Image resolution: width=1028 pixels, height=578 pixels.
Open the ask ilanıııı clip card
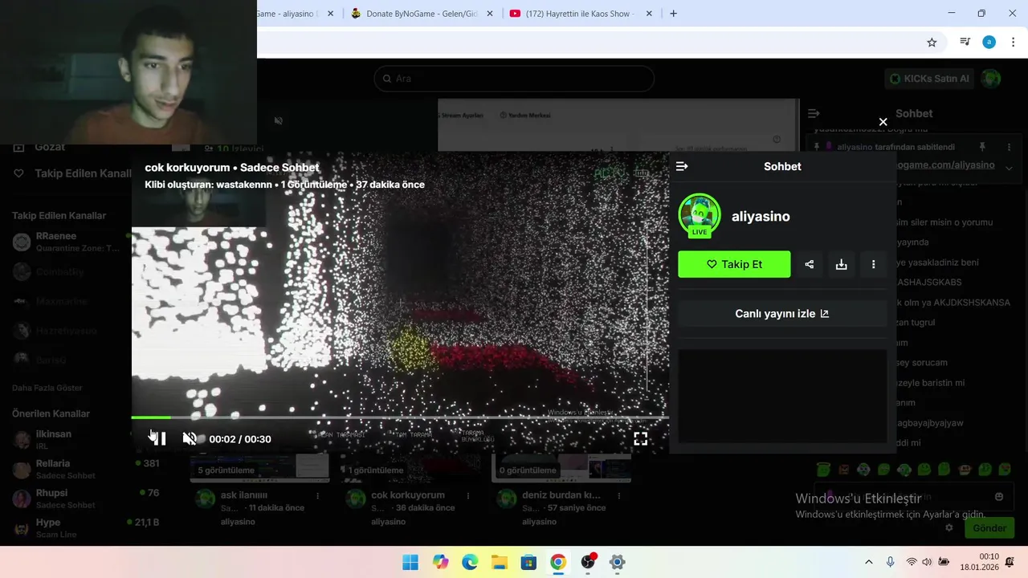pyautogui.click(x=259, y=490)
